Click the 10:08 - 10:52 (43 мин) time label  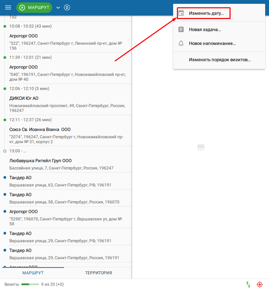click(x=30, y=26)
